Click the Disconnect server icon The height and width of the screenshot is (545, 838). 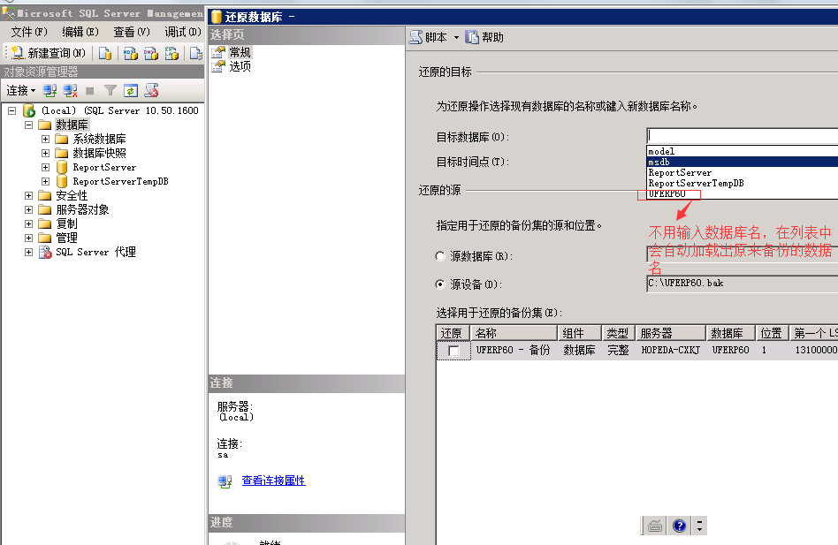(x=70, y=91)
